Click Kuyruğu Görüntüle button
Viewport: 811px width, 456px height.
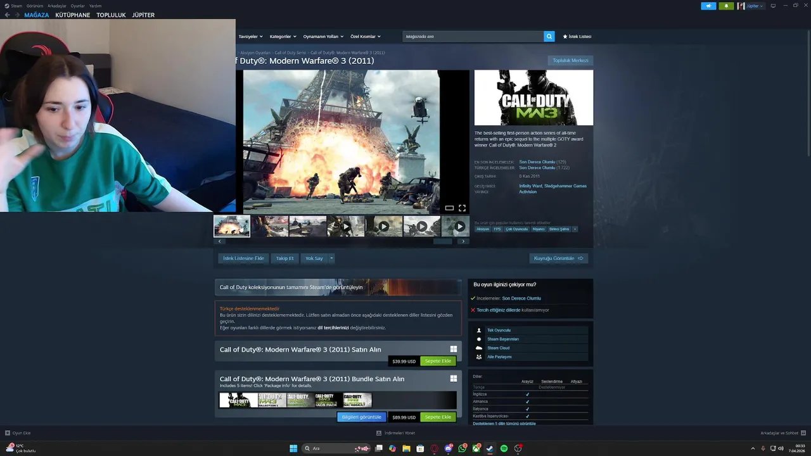click(x=558, y=258)
